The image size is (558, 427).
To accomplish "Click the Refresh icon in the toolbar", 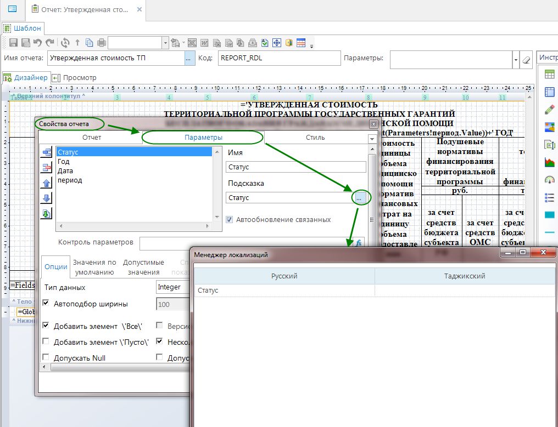I will coord(65,43).
